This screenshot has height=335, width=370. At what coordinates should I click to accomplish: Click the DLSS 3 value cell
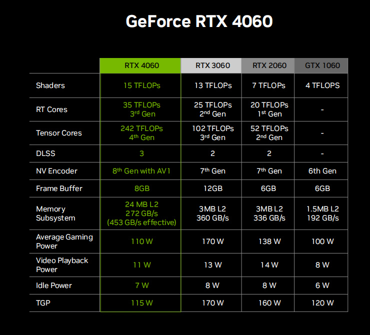point(141,153)
